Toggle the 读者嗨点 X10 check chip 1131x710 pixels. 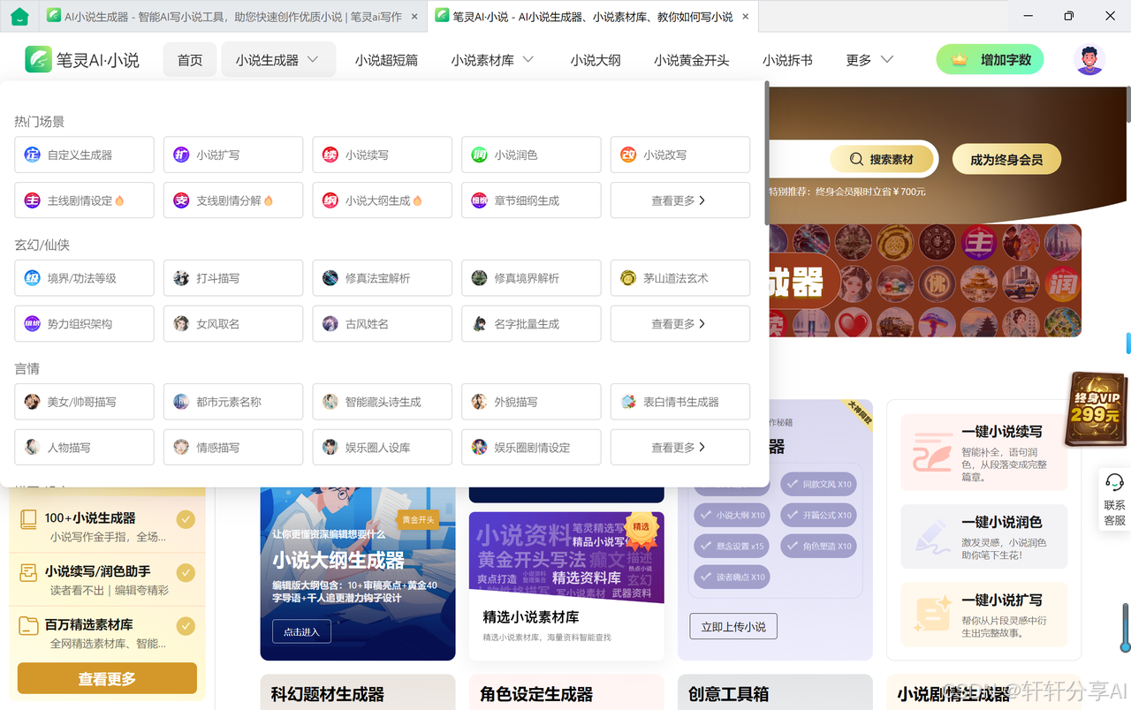[731, 577]
